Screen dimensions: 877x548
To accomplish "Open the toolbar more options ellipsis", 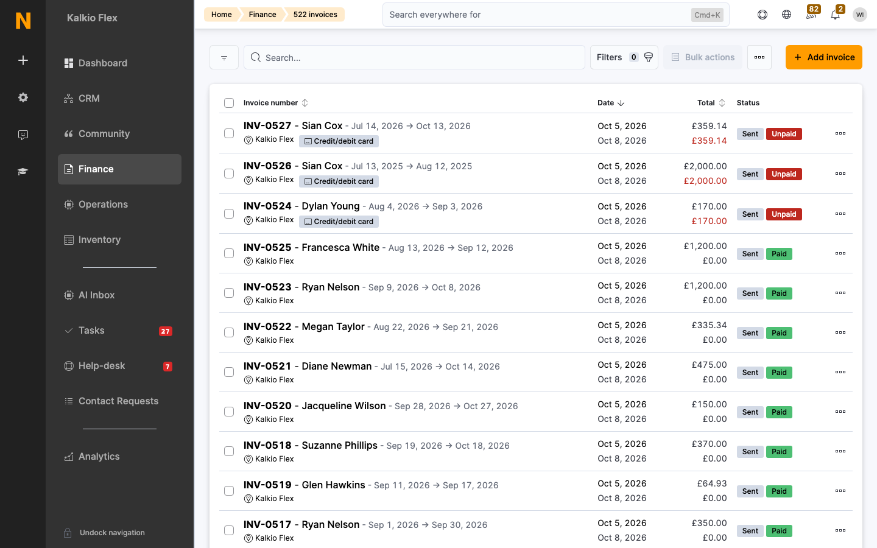I will click(x=759, y=57).
